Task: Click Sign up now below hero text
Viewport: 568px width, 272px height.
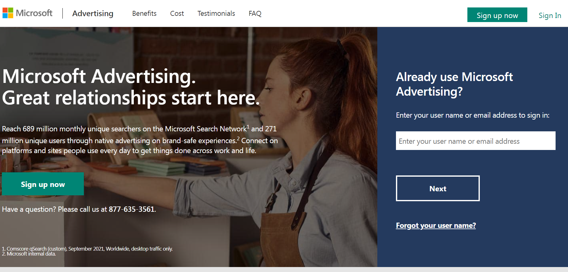Action: [43, 184]
